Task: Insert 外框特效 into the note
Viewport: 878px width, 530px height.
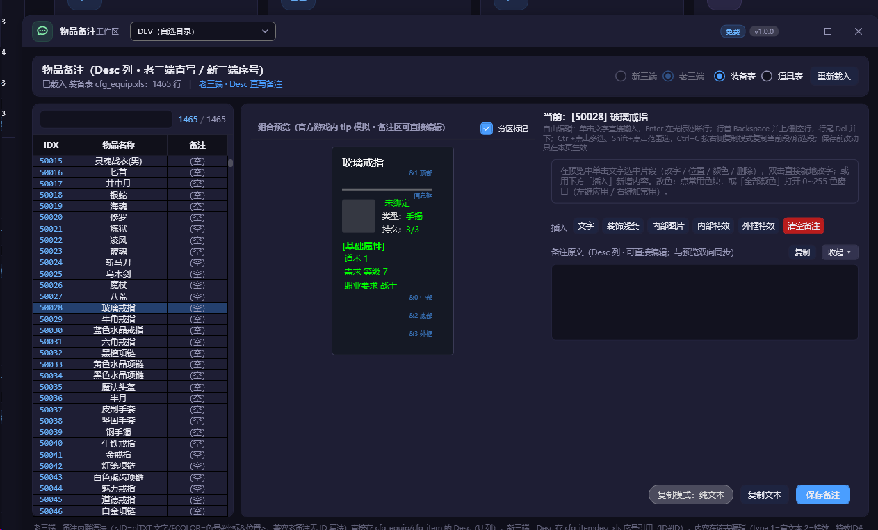Action: [x=758, y=226]
